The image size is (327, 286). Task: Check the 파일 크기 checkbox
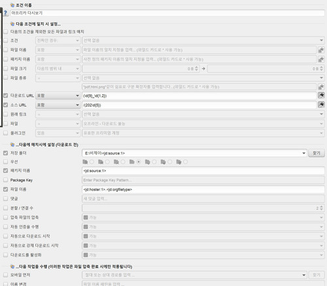[6, 69]
